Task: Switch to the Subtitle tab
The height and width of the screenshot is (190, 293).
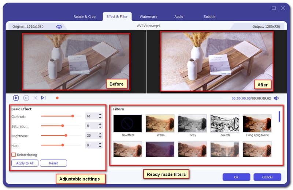Action: coord(209,16)
